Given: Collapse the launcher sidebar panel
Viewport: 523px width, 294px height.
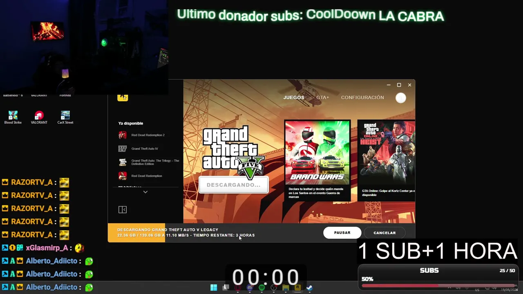Looking at the screenshot, I should click(x=123, y=209).
